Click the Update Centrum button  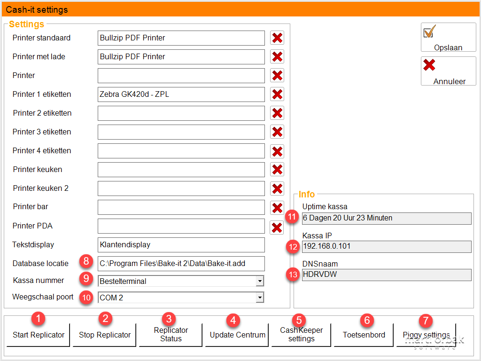tap(237, 335)
